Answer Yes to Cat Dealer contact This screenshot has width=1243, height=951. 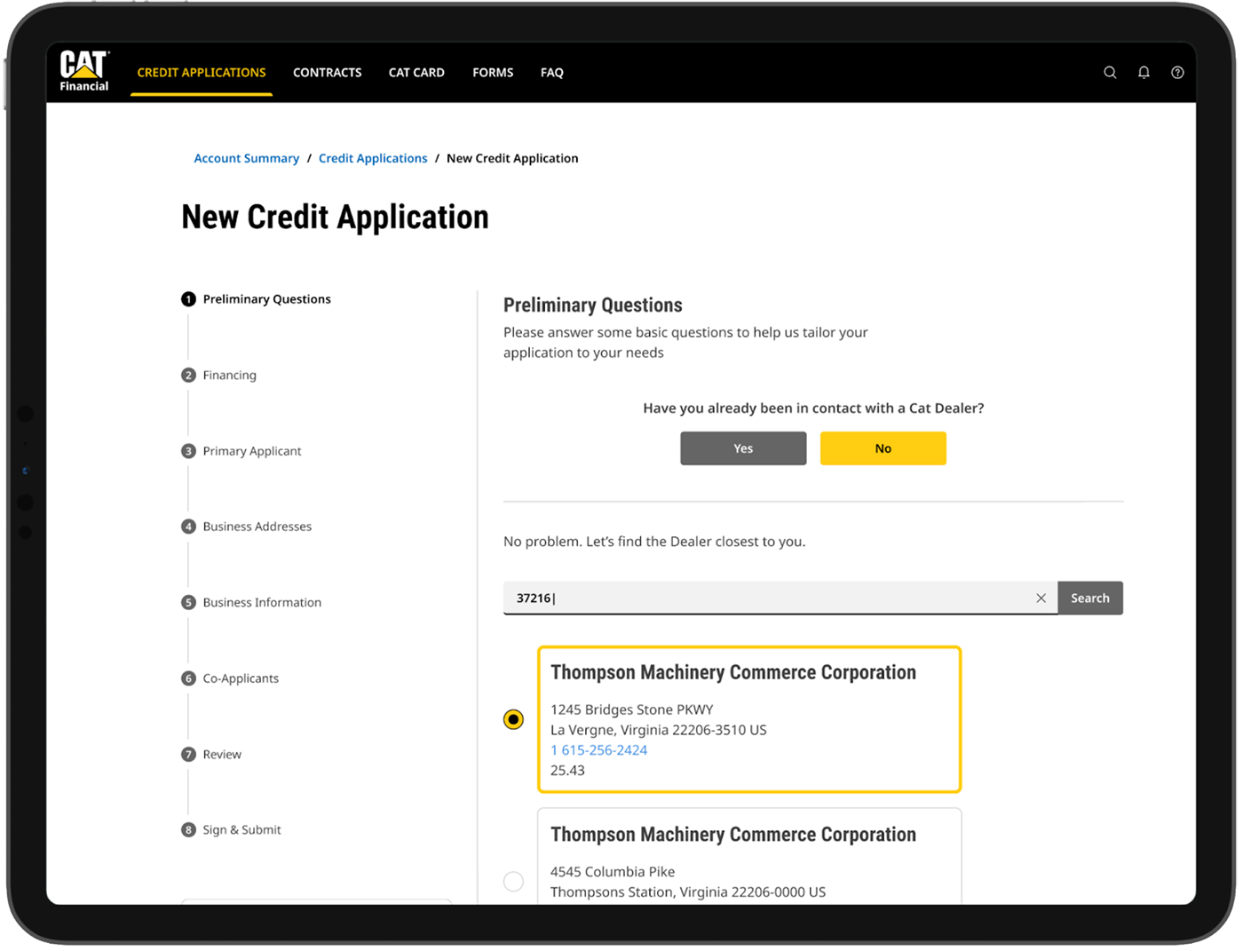743,448
